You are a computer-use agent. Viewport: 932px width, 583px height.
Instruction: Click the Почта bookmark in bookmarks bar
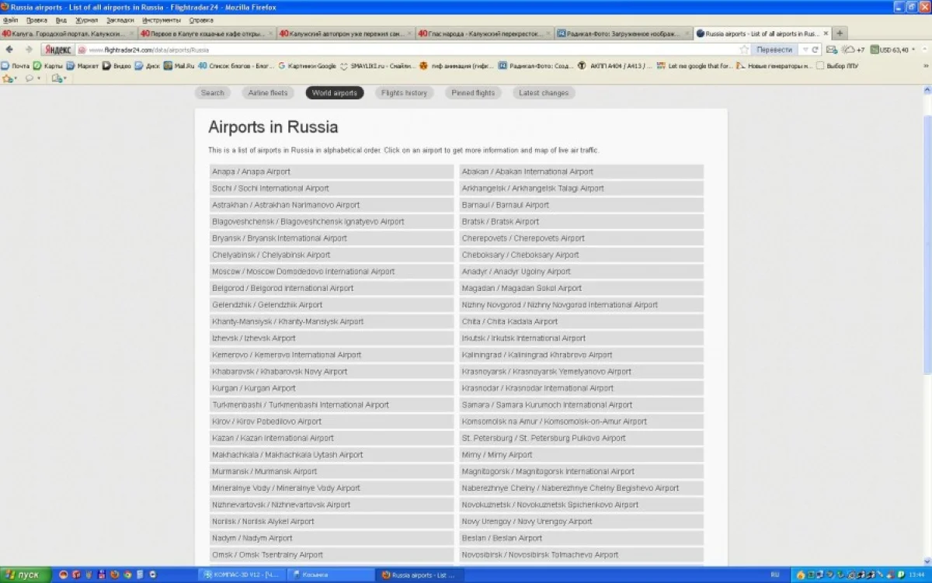[15, 66]
